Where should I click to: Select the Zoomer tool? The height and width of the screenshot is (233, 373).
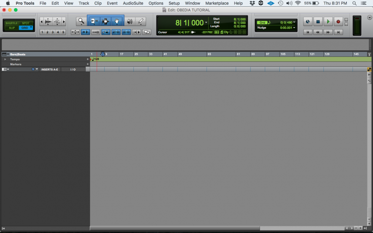point(81,21)
